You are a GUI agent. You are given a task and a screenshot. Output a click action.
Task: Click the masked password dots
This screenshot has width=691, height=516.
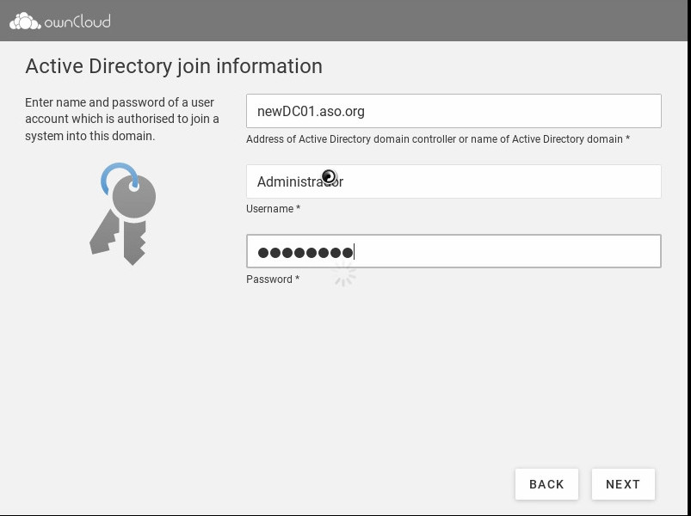coord(305,252)
